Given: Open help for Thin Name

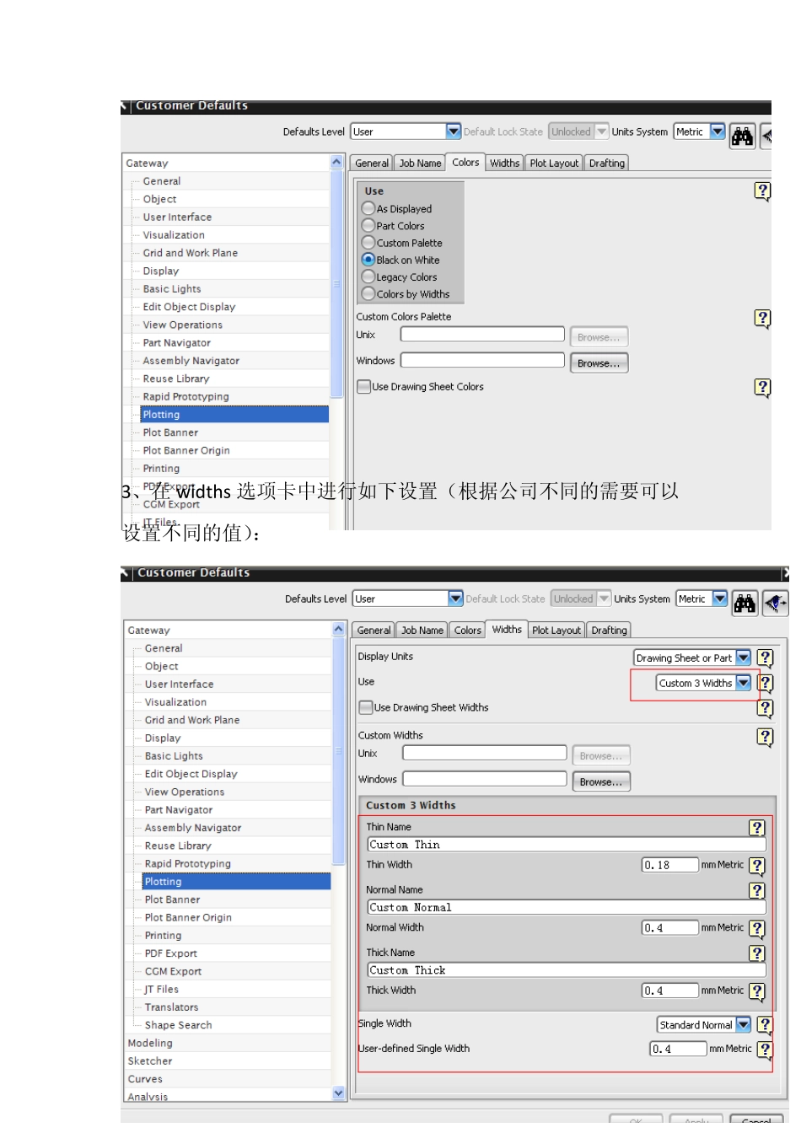Looking at the screenshot, I should pos(757,828).
